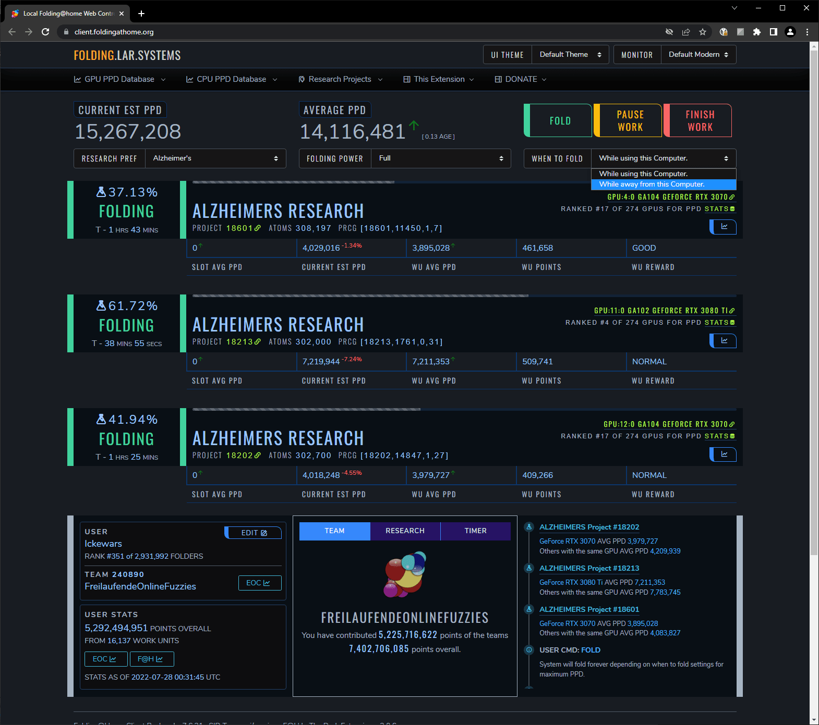Click the green FOLD button
The width and height of the screenshot is (819, 725).
558,120
